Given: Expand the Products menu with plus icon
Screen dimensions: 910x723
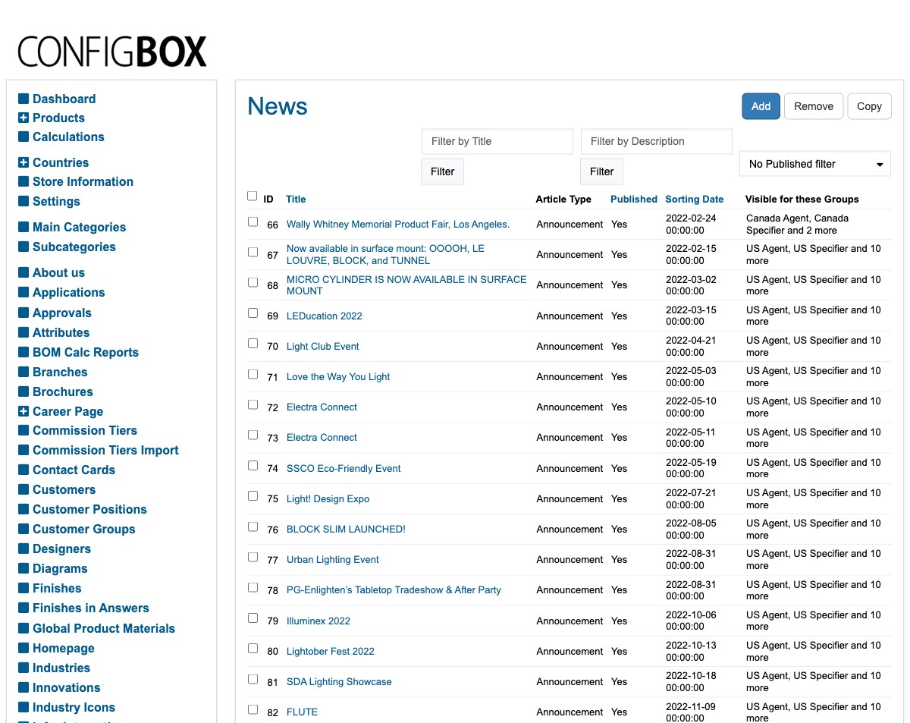Looking at the screenshot, I should pyautogui.click(x=24, y=118).
